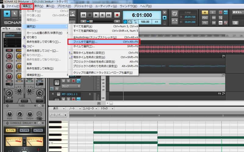
Task: Open the 設定なし preset dropdown
Action: [238, 12]
